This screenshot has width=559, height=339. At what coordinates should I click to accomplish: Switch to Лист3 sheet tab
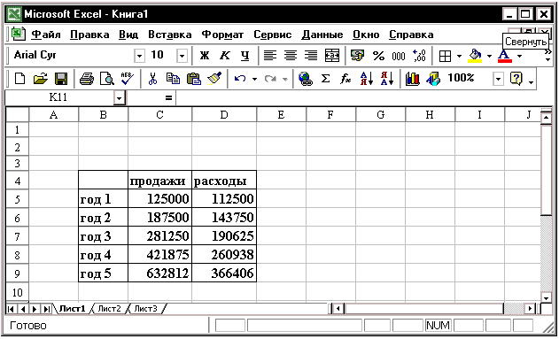145,309
